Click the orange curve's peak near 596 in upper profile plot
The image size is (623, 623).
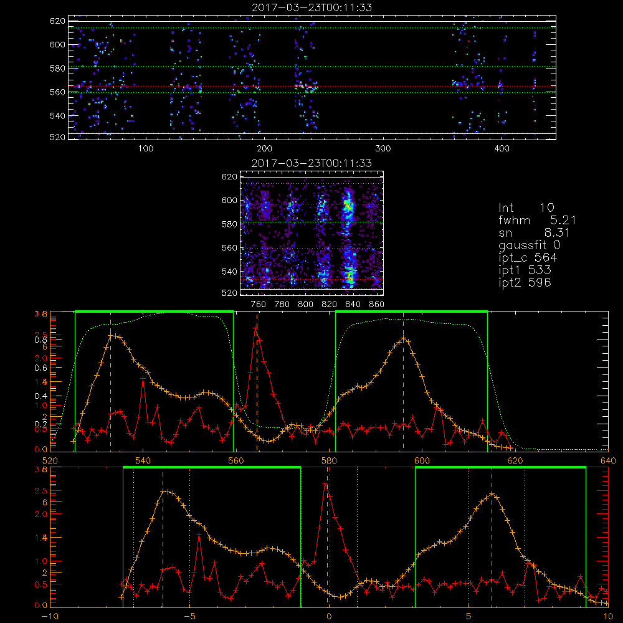(404, 339)
